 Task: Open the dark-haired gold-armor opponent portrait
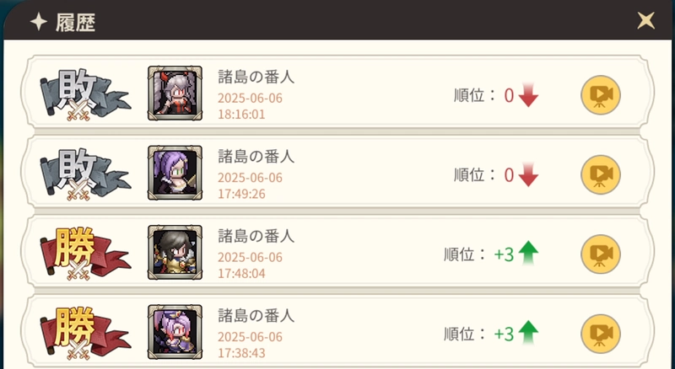(175, 252)
